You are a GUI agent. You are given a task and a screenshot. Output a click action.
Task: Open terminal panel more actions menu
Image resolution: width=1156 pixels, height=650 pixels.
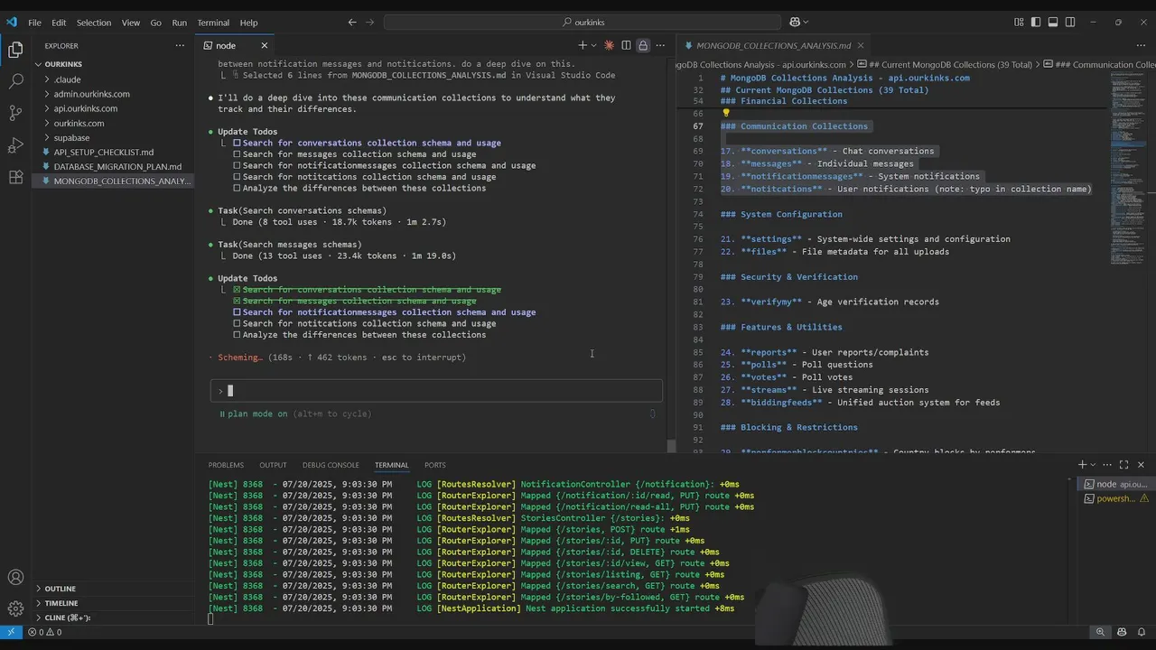coord(1107,465)
